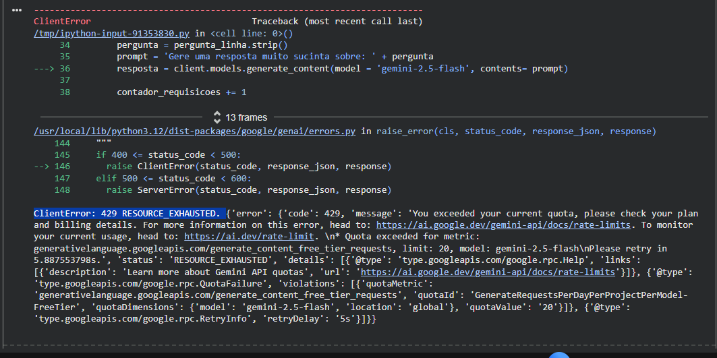Click the blue circular button at the bottom edge
This screenshot has height=358, width=717.
pos(559,355)
